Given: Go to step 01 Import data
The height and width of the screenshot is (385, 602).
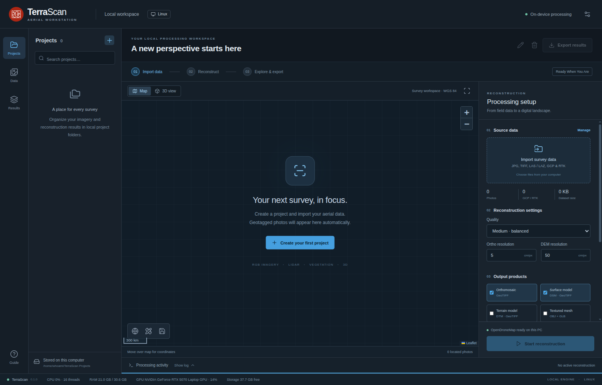Looking at the screenshot, I should coord(147,72).
